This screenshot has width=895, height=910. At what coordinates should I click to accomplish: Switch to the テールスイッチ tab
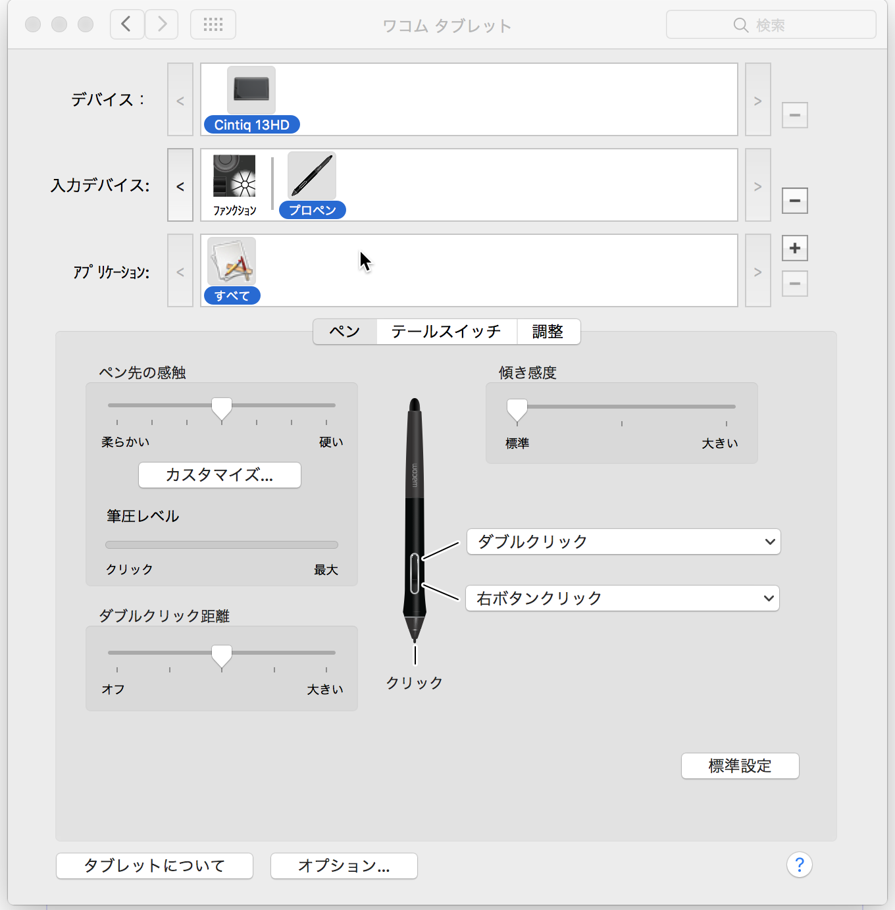click(446, 332)
